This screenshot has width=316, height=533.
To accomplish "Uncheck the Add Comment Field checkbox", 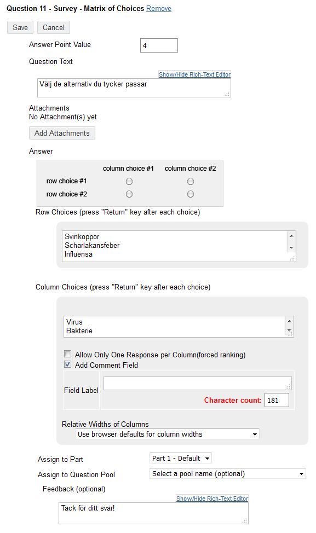I will point(68,364).
